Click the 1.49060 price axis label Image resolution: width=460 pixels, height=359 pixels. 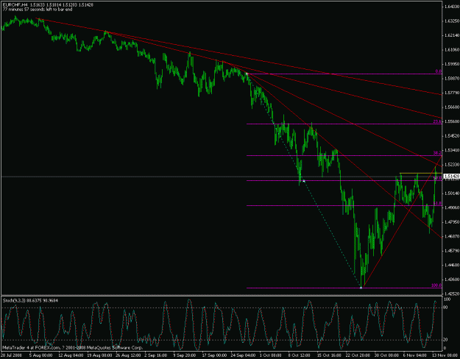(452, 207)
